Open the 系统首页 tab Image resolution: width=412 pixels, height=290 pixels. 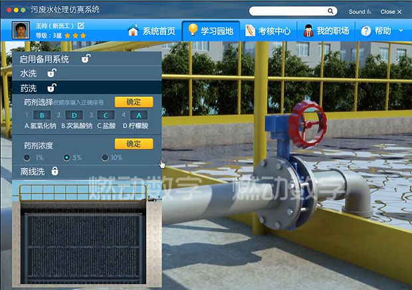tap(152, 31)
